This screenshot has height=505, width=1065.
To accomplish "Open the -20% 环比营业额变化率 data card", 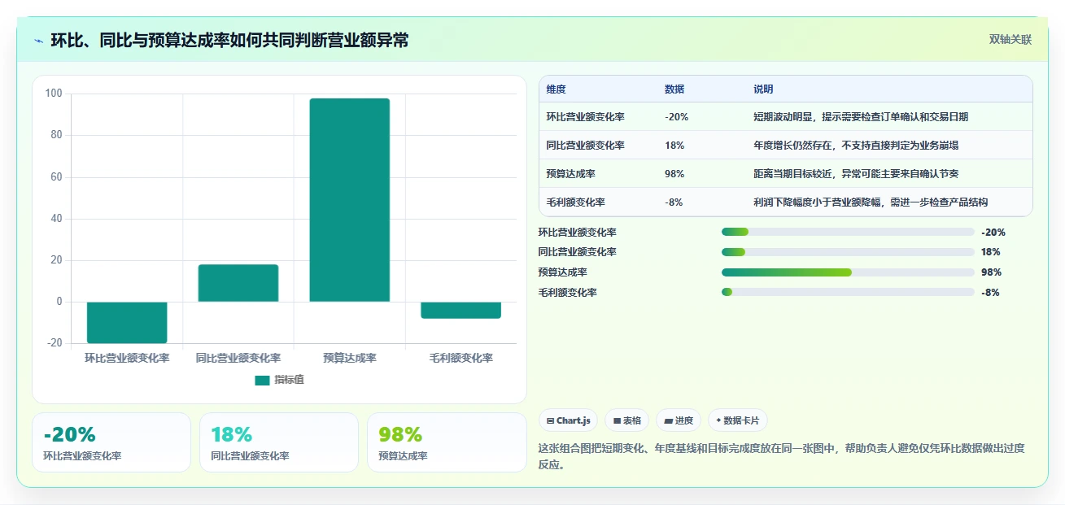I will (111, 442).
